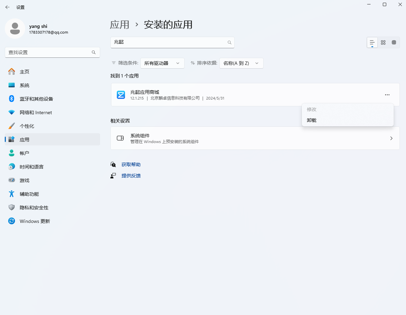Navigate to 应用 breadcrumb heading
The height and width of the screenshot is (315, 406).
(x=120, y=25)
